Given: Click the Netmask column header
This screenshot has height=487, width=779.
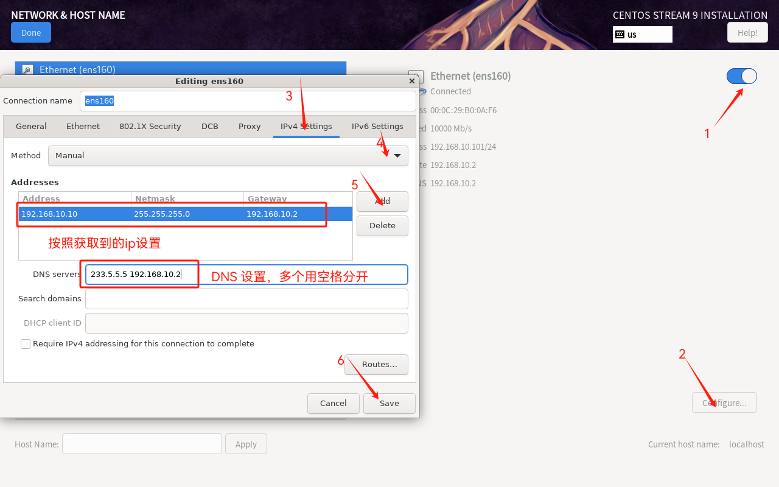Looking at the screenshot, I should click(187, 199).
